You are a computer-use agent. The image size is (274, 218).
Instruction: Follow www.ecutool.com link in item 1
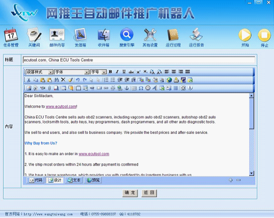point(94,154)
